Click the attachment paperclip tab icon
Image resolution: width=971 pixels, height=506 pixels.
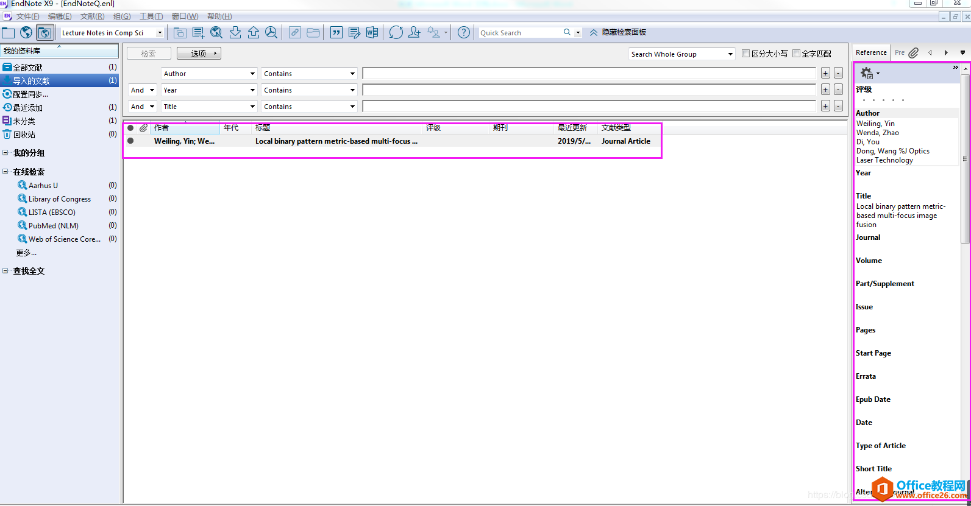[913, 53]
